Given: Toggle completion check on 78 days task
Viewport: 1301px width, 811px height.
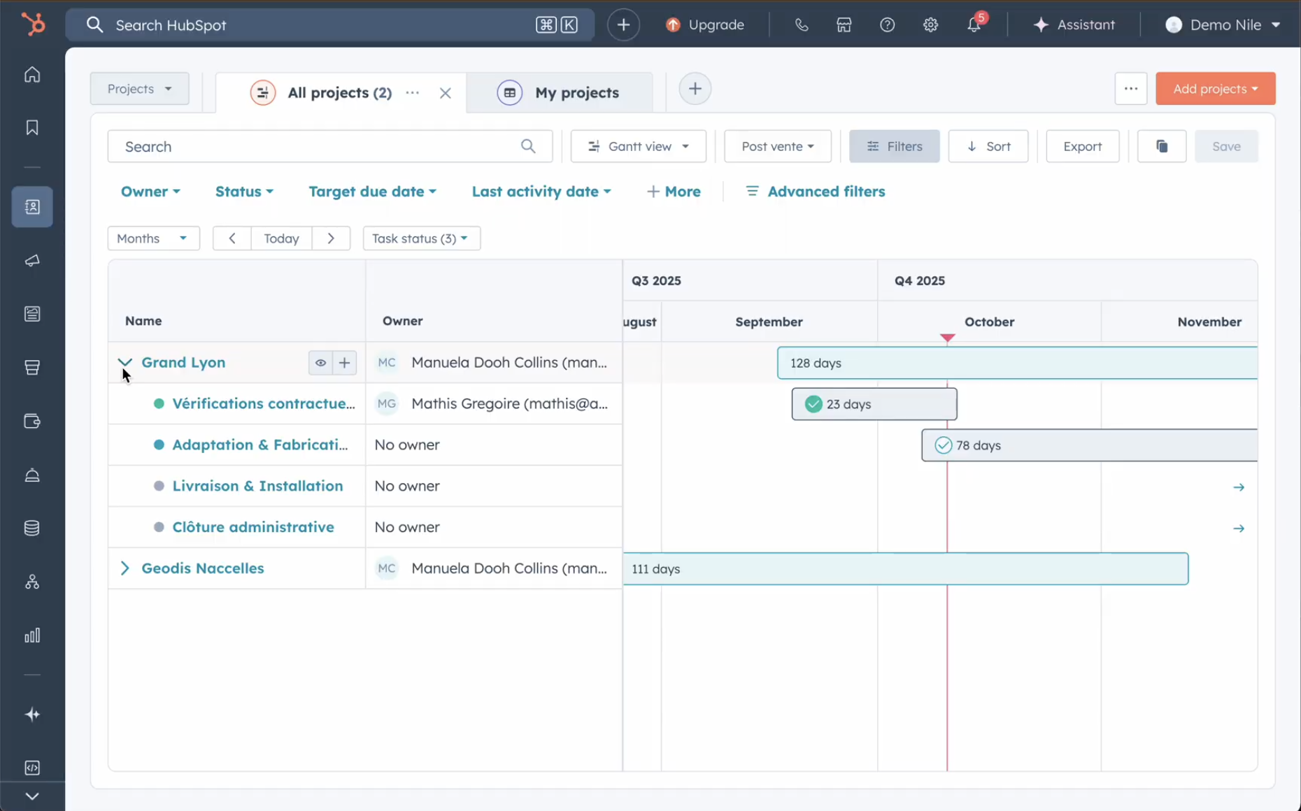Looking at the screenshot, I should (x=943, y=445).
